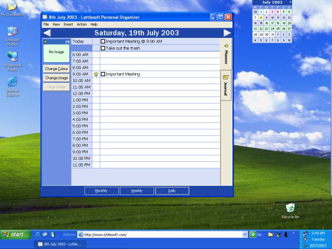Open the Address bar dropdown arrow

[245, 234]
